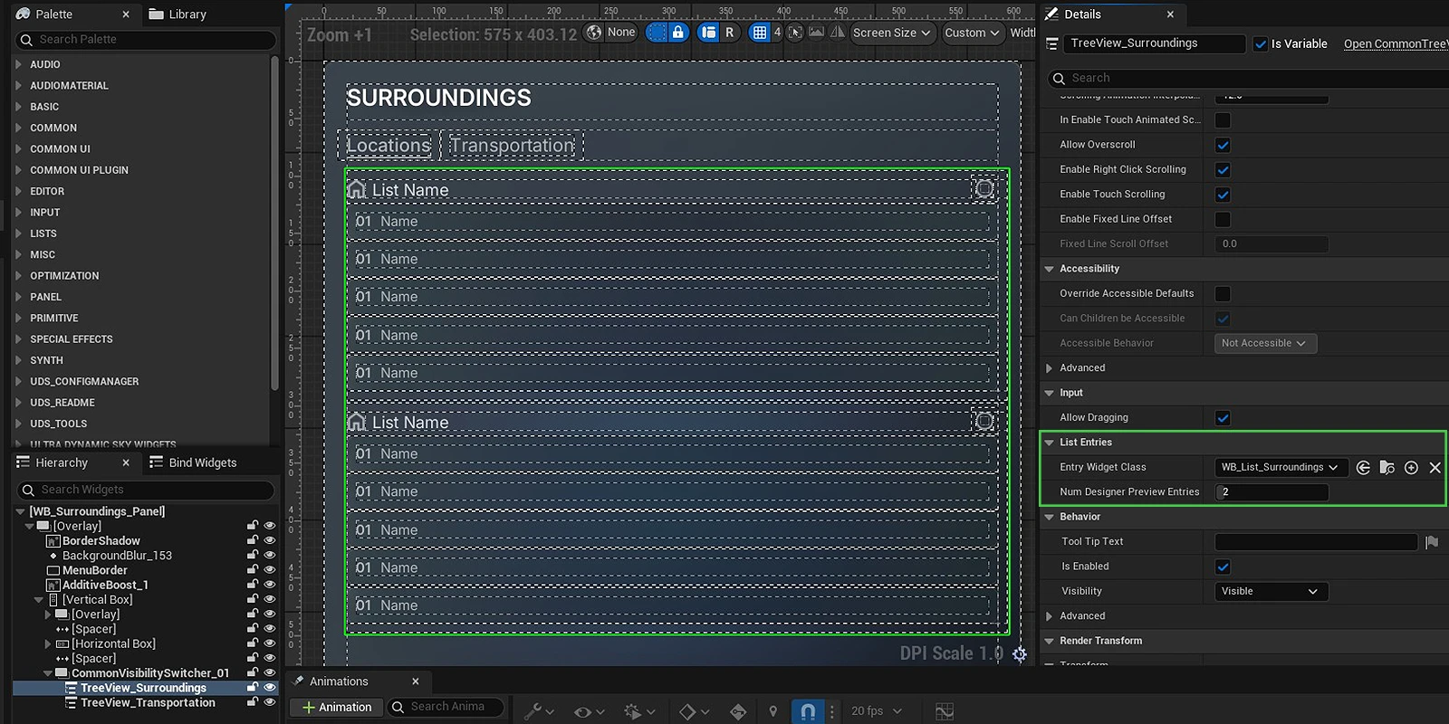
Task: Click the add Animation button
Action: click(335, 708)
